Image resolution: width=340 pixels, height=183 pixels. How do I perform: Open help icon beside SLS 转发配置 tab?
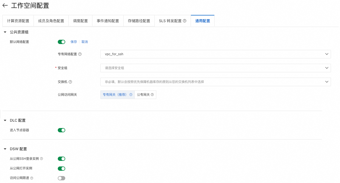185,21
